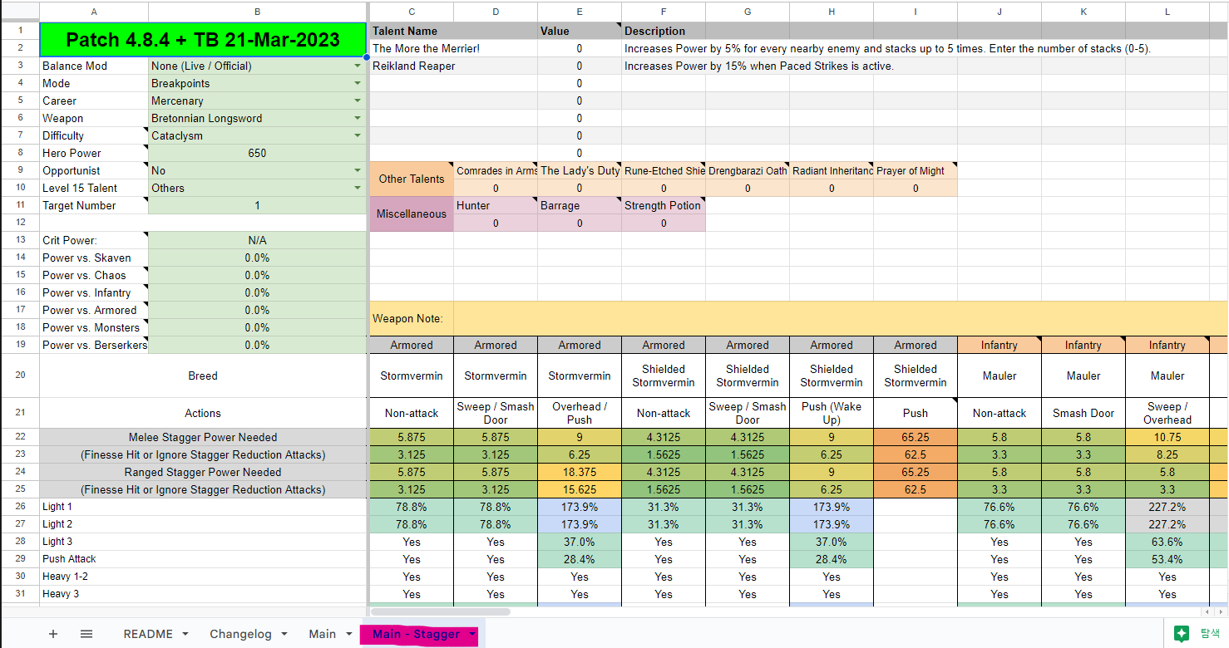Open the README tab's menu arrow
Viewport: 1229px width, 648px height.
(185, 634)
